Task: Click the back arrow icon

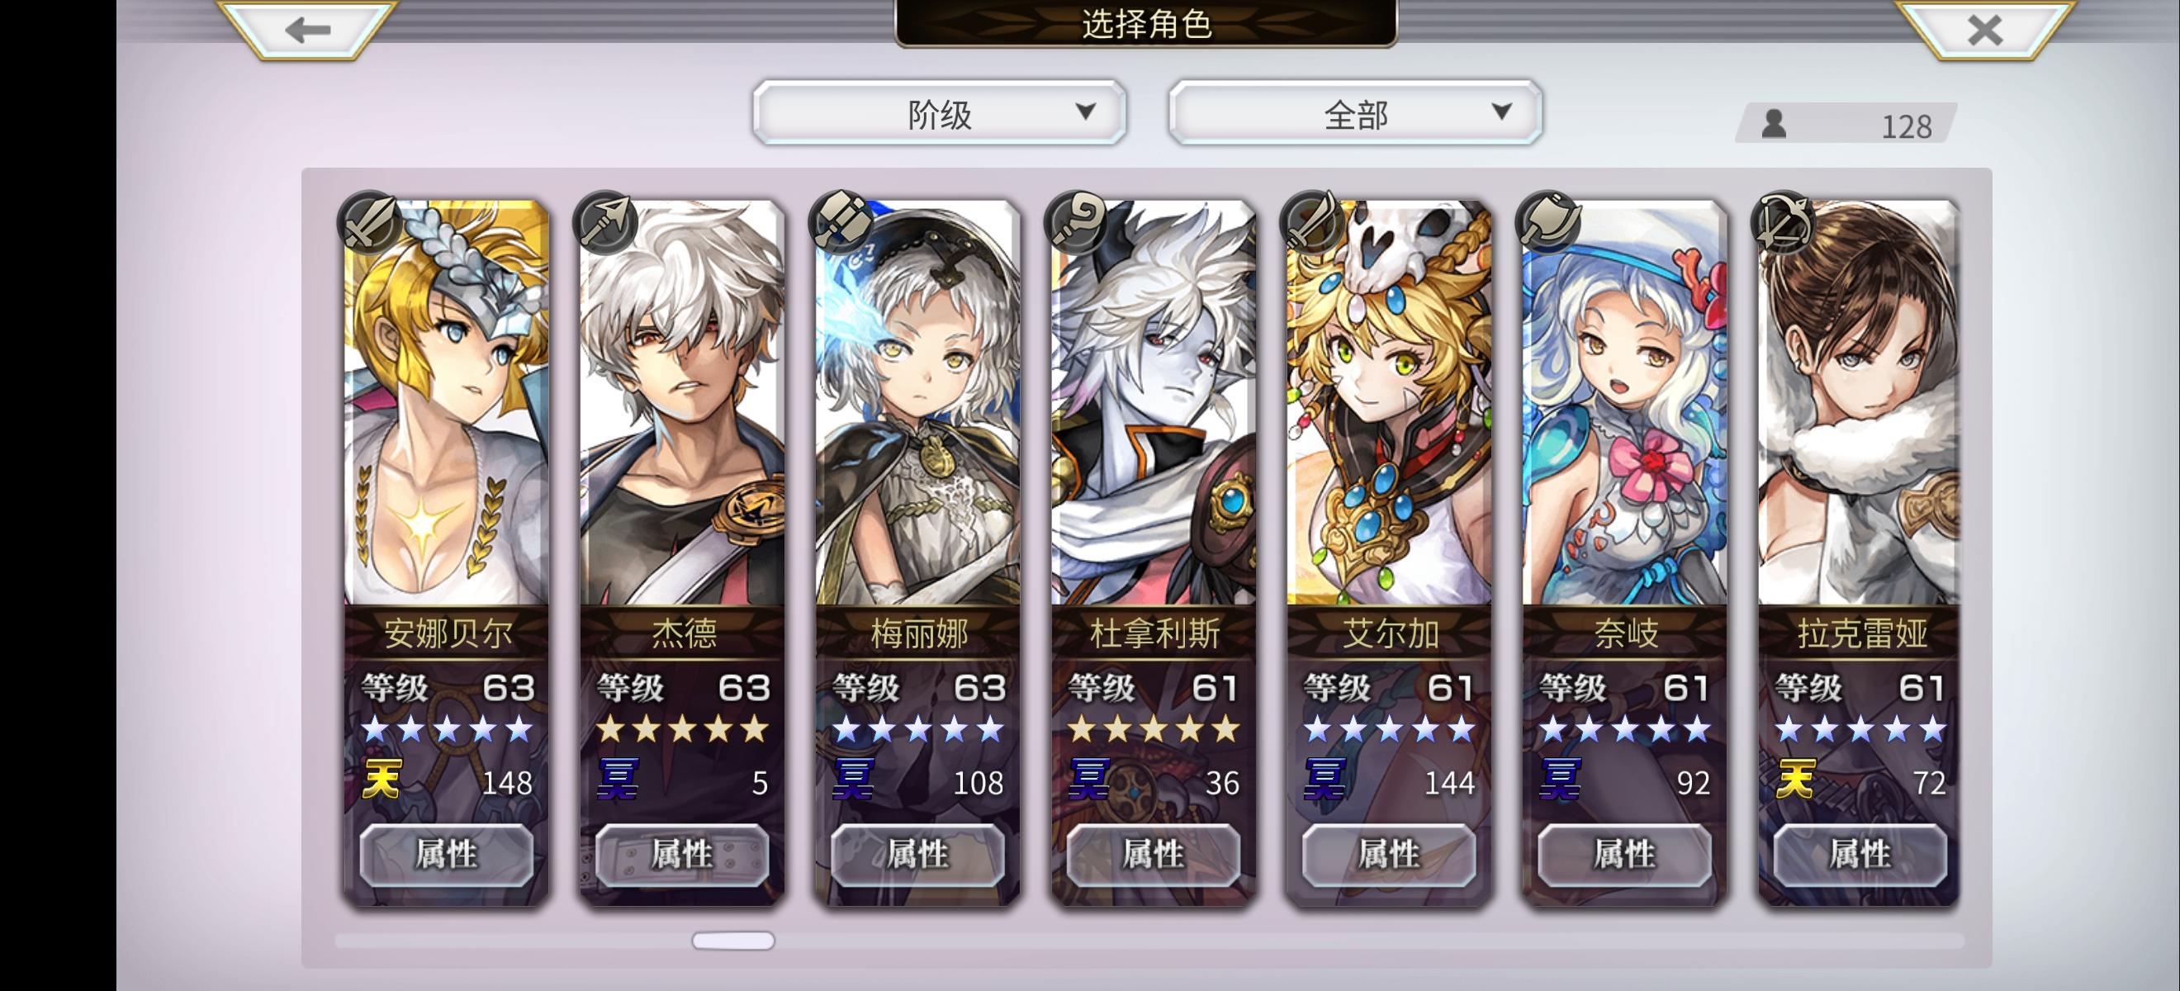Action: (307, 31)
